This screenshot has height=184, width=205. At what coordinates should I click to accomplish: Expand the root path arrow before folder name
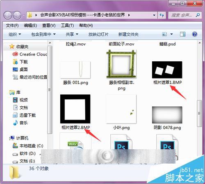point(36,15)
